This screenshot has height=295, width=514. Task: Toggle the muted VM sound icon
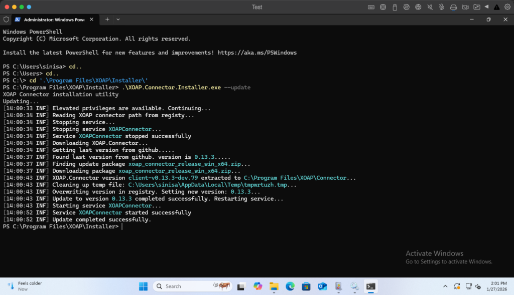point(430,7)
